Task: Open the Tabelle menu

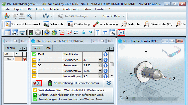Action: (x=54, y=9)
